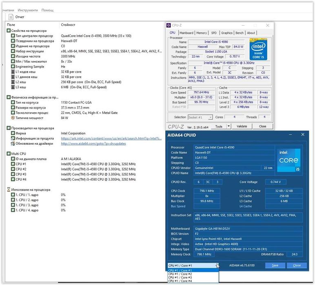The image size is (315, 285).
Task: Open the About tab in CPU-Z
Action: (x=251, y=33)
